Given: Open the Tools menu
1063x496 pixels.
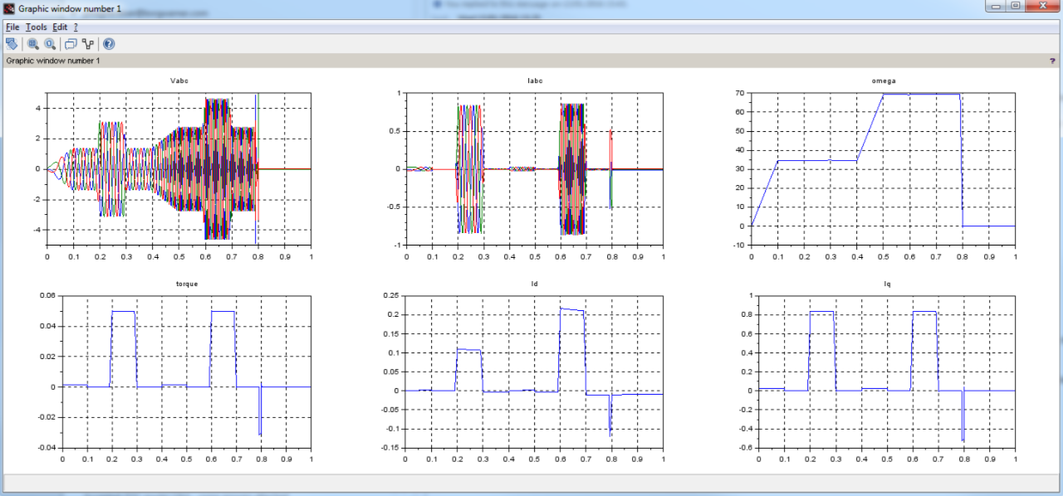Looking at the screenshot, I should pyautogui.click(x=36, y=27).
